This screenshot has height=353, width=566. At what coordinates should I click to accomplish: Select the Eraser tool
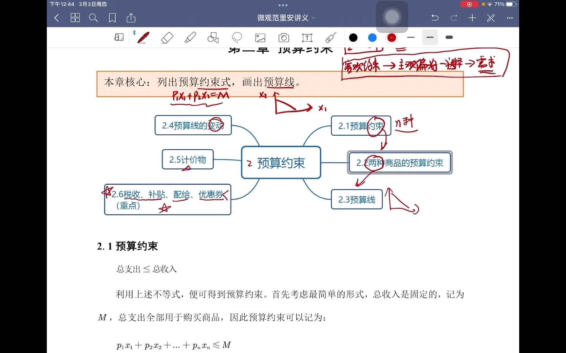[167, 38]
